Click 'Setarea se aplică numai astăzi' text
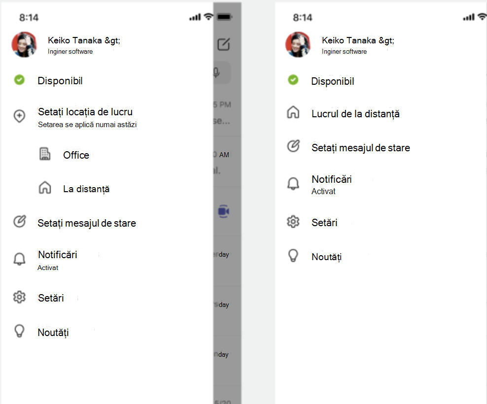Image resolution: width=487 pixels, height=404 pixels. coord(87,125)
